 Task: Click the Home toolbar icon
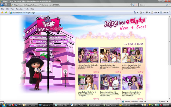click(x=135, y=13)
